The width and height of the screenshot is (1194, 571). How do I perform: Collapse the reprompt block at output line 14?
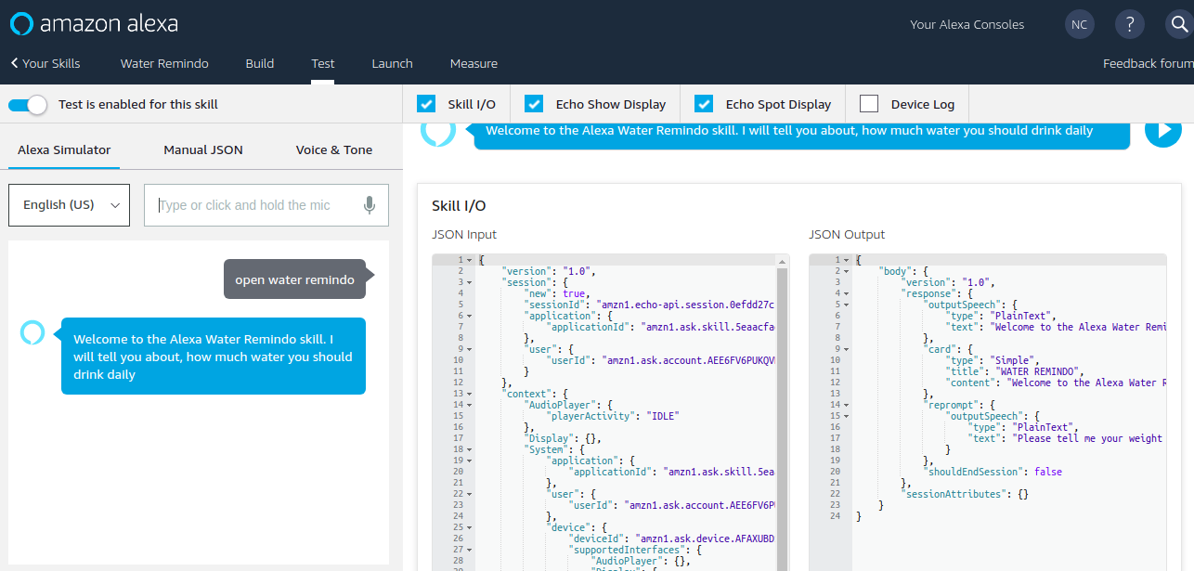tap(847, 405)
